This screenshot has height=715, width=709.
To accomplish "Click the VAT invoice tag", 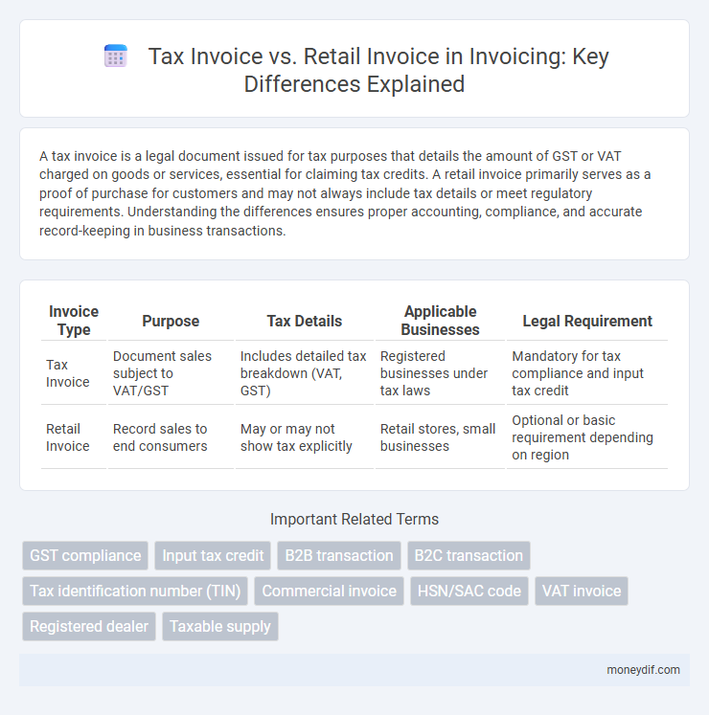I will (x=582, y=591).
